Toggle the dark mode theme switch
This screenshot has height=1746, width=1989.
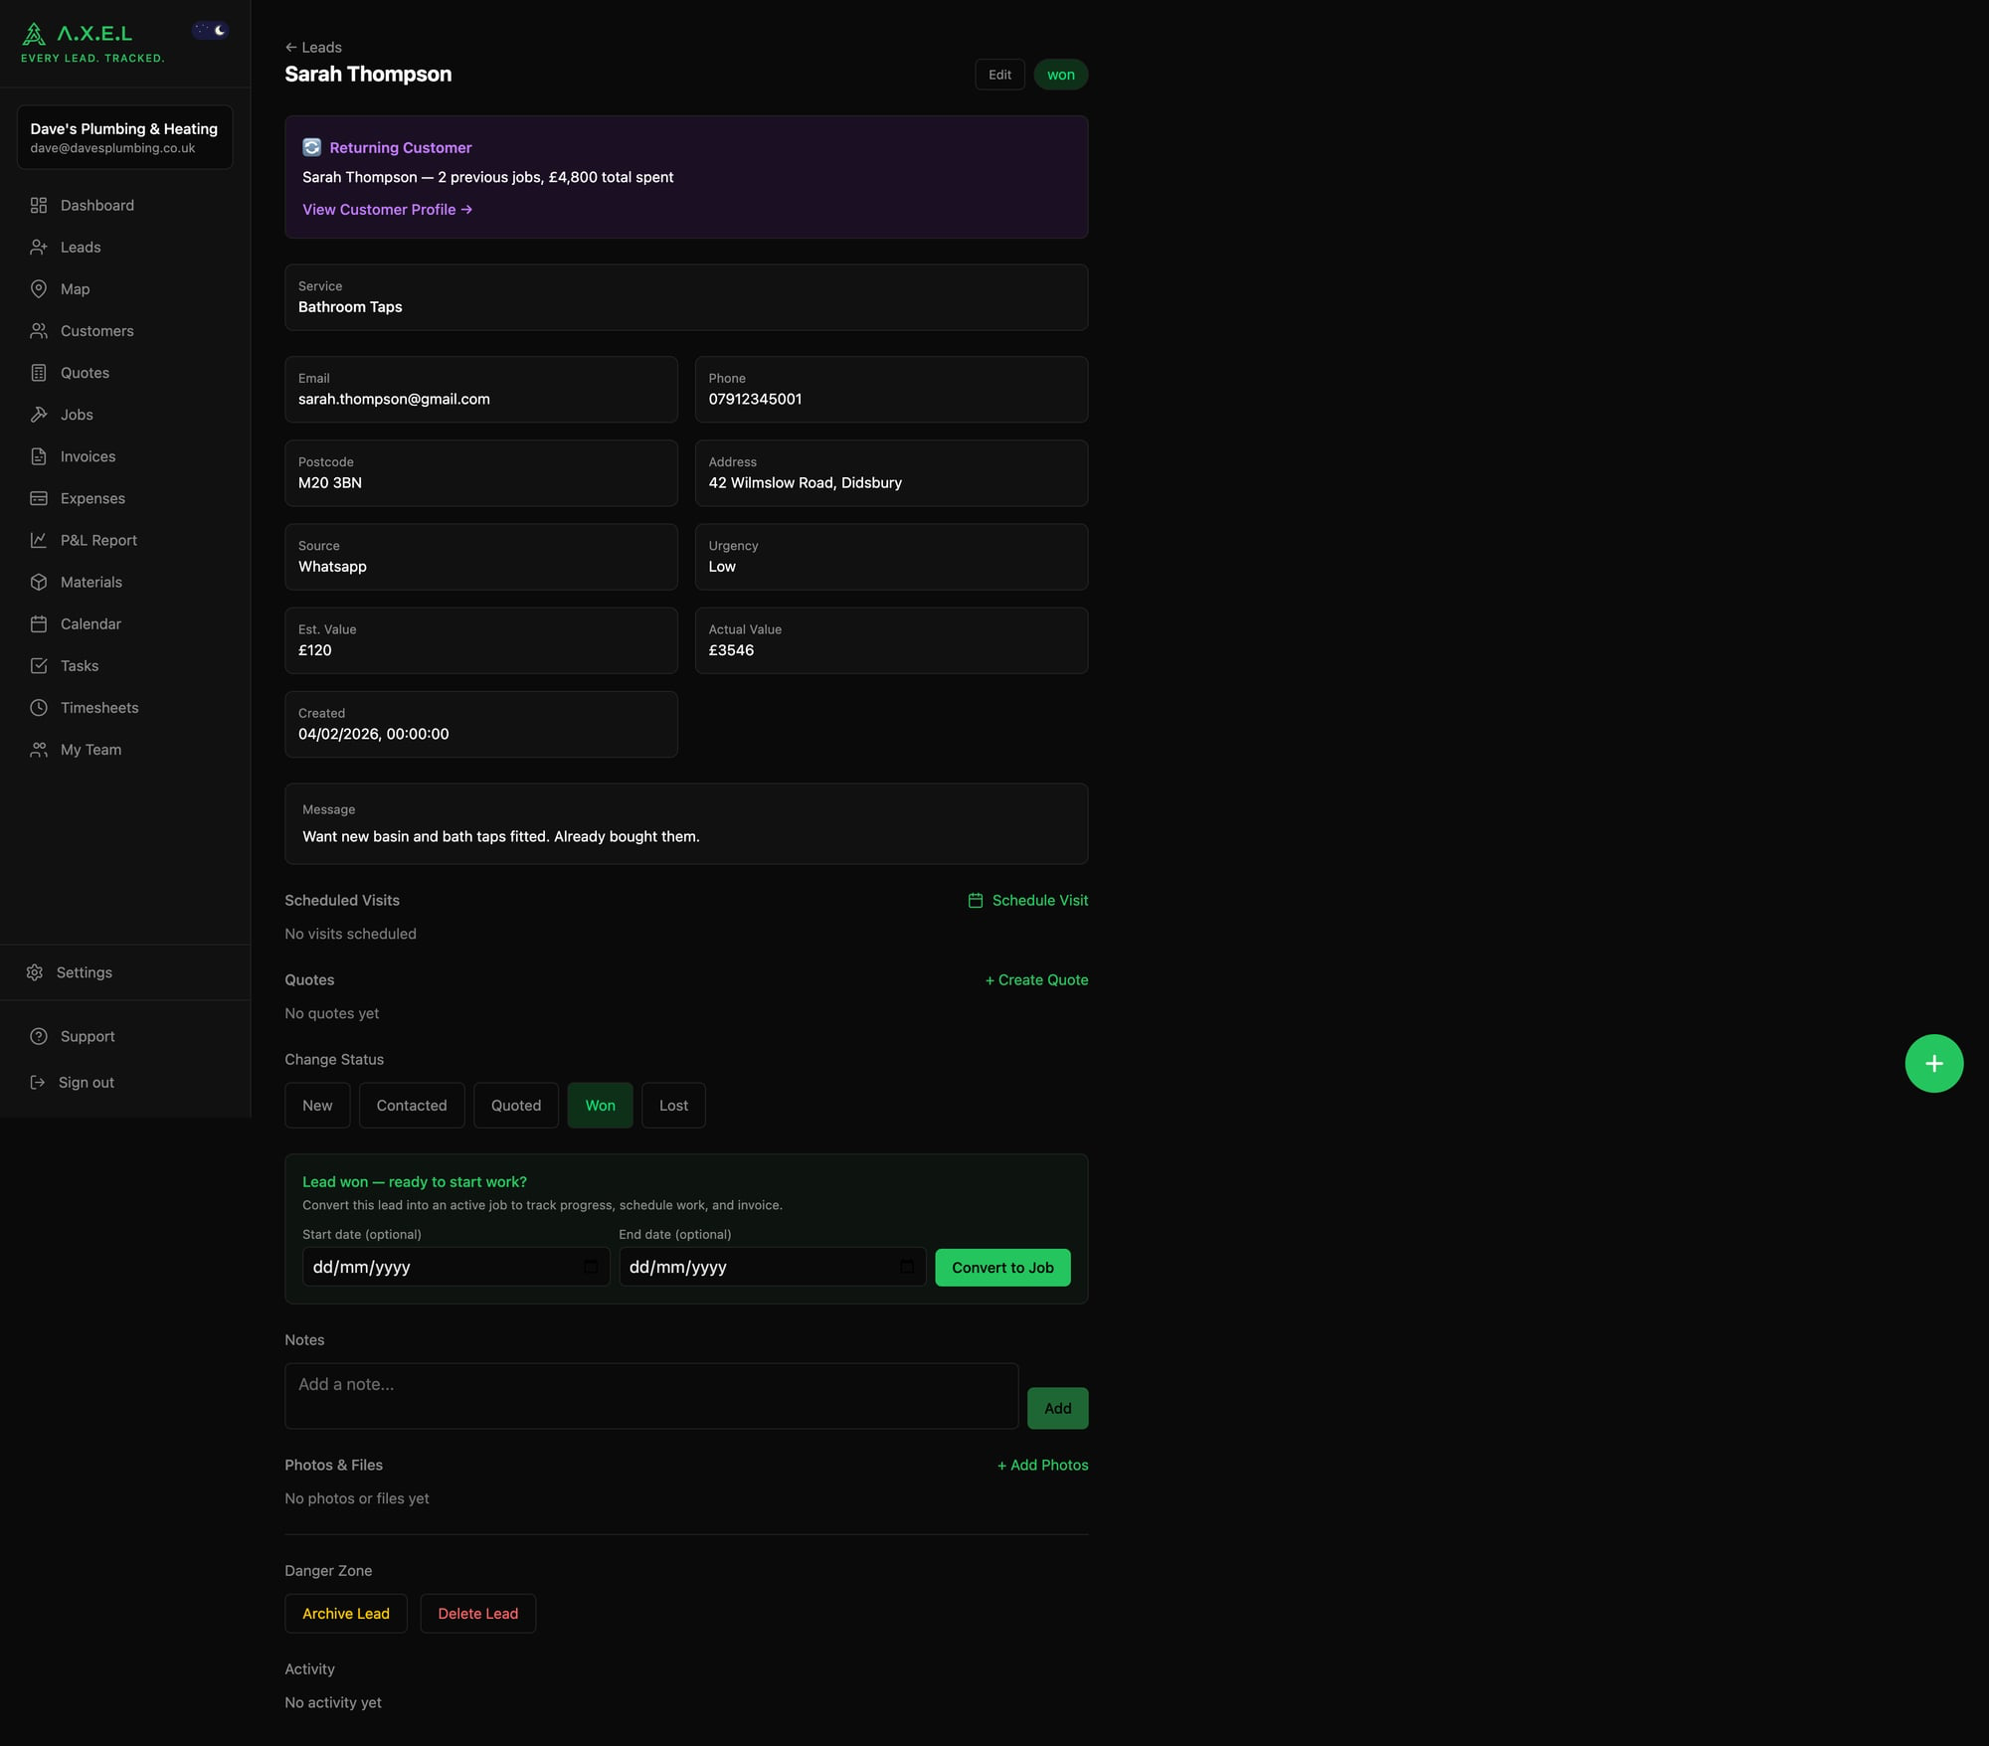210,30
